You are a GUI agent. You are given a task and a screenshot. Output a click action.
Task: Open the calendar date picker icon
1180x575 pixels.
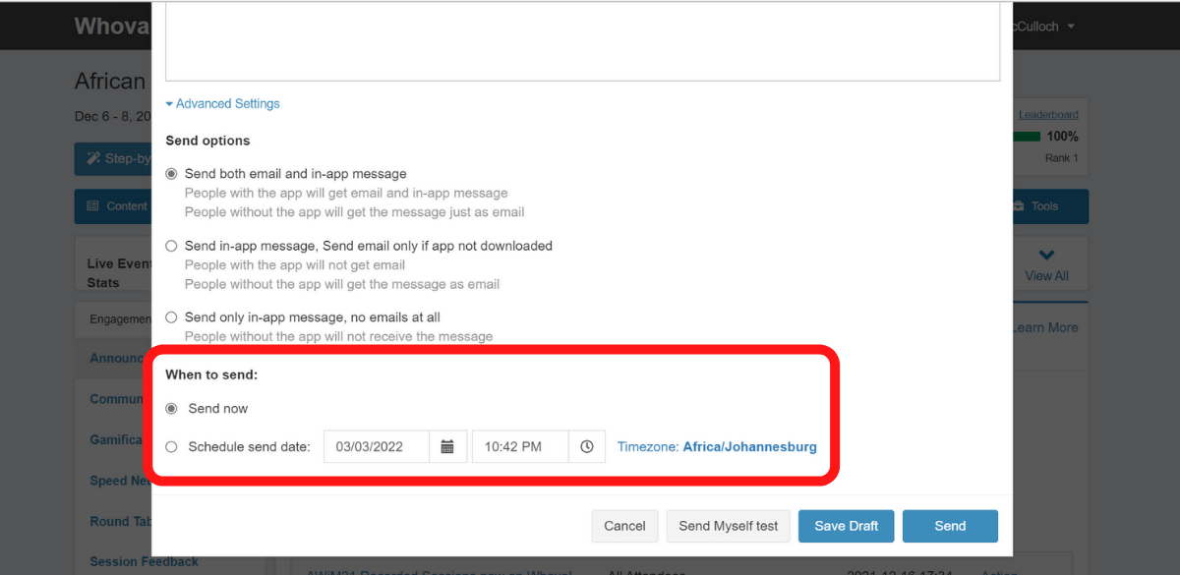pyautogui.click(x=447, y=446)
